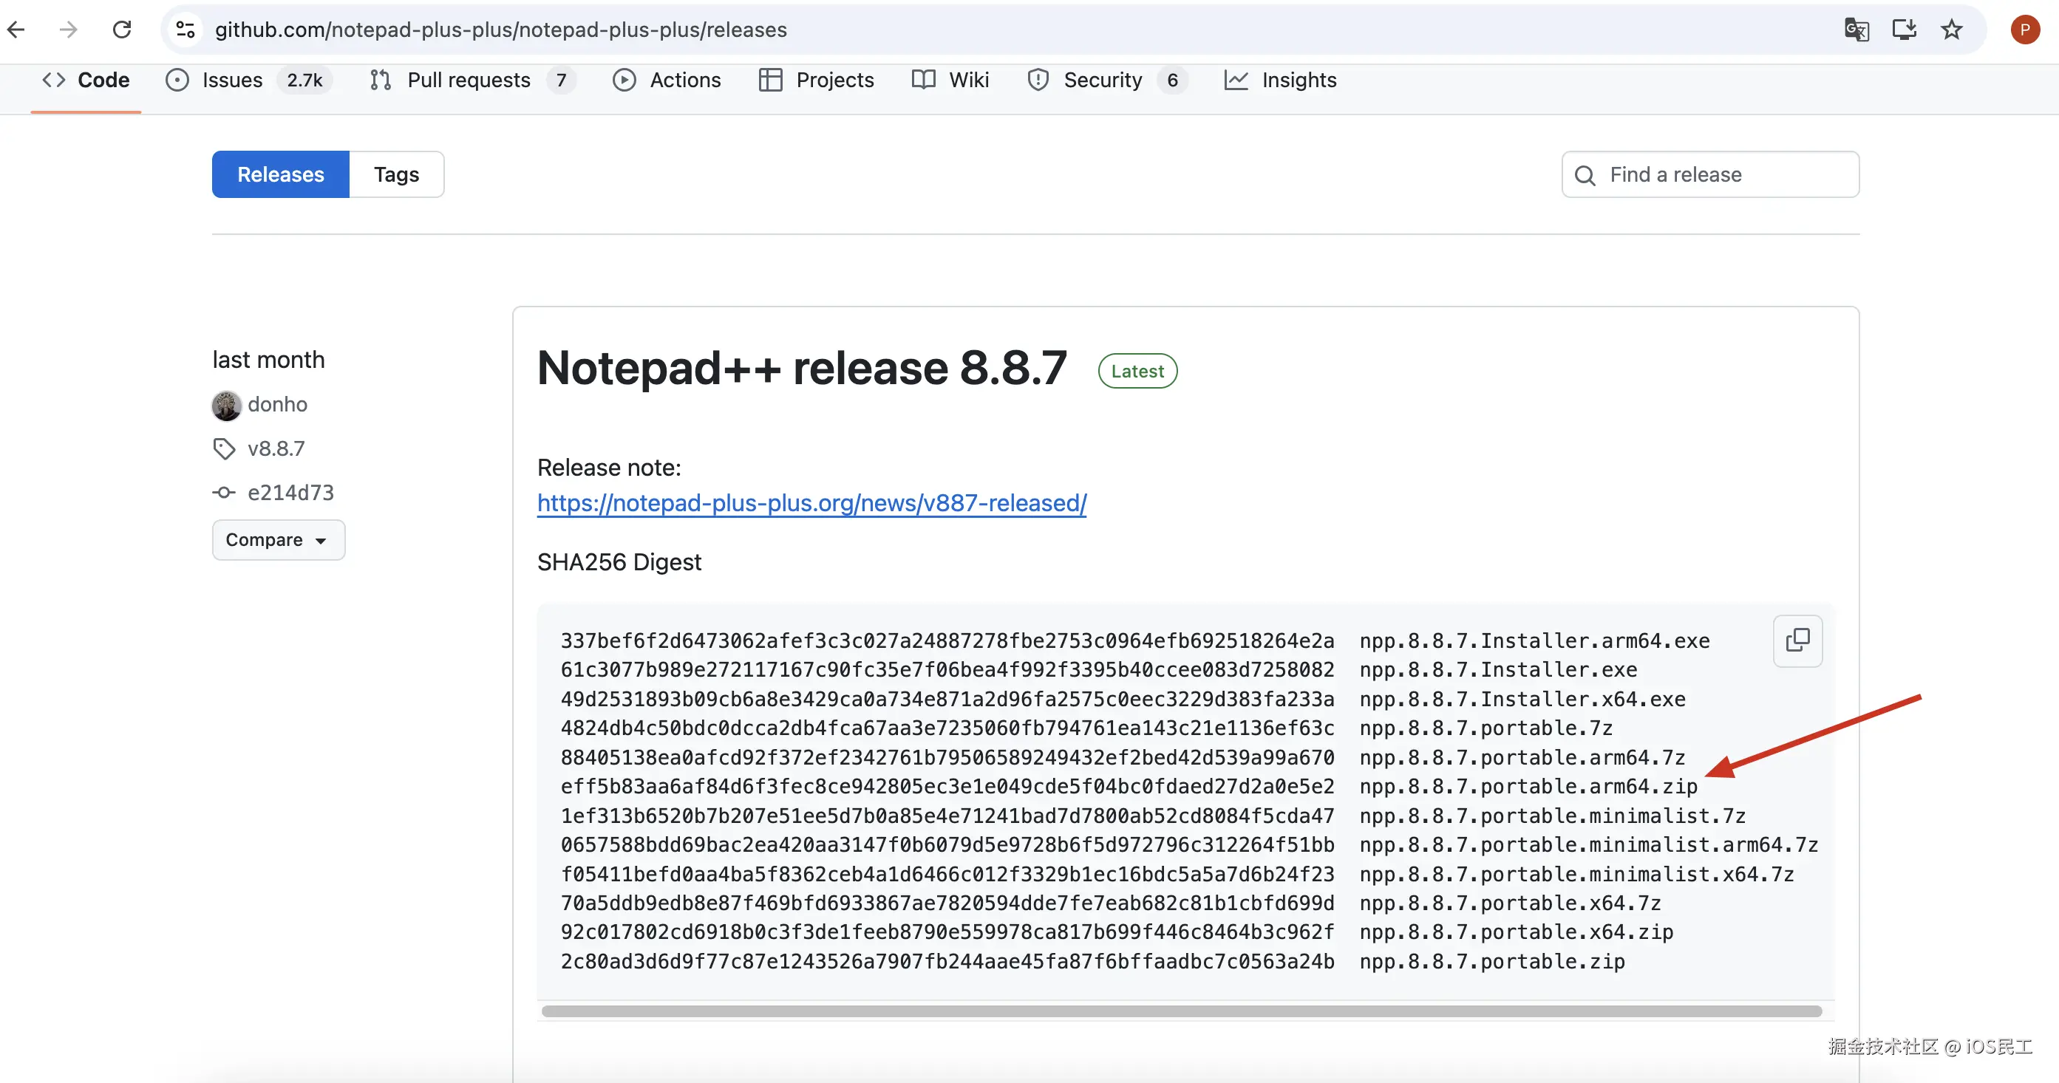Image resolution: width=2059 pixels, height=1083 pixels.
Task: Open the Insights tab
Action: [1298, 80]
